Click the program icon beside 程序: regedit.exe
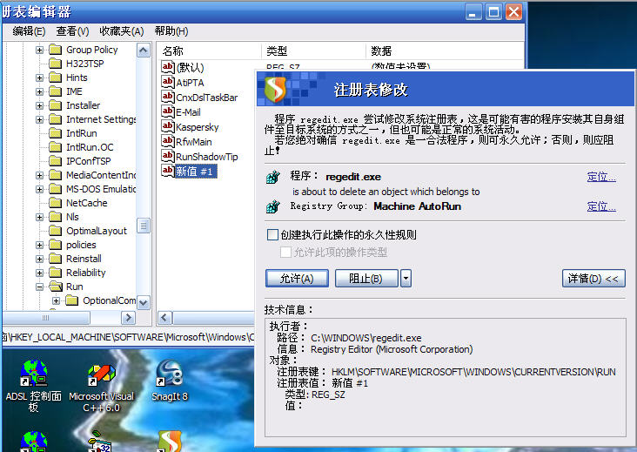The width and height of the screenshot is (637, 452). coord(273,177)
